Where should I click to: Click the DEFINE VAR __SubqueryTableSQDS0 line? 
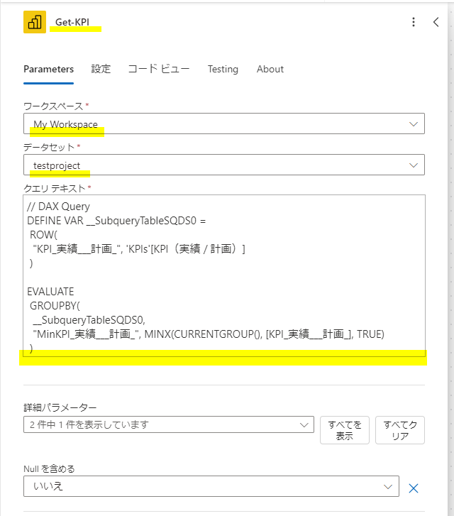point(116,221)
